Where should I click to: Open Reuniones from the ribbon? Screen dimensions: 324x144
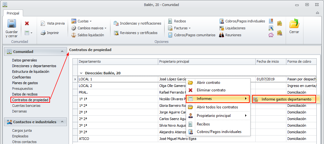tap(222, 35)
